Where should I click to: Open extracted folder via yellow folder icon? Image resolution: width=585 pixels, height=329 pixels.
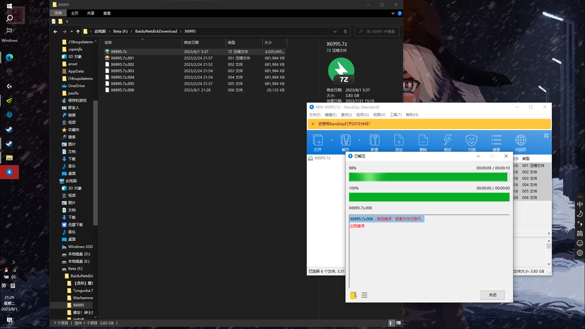(x=353, y=295)
